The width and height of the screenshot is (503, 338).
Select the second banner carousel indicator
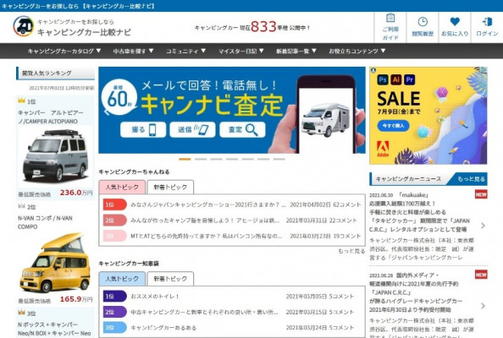click(201, 159)
